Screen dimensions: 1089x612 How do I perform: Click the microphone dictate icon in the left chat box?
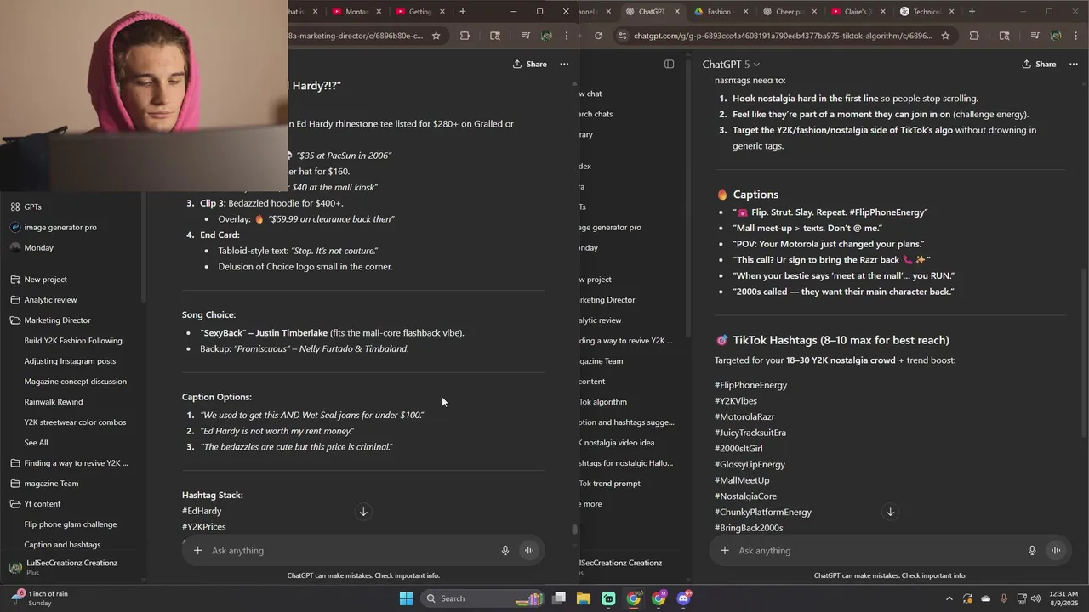[505, 551]
